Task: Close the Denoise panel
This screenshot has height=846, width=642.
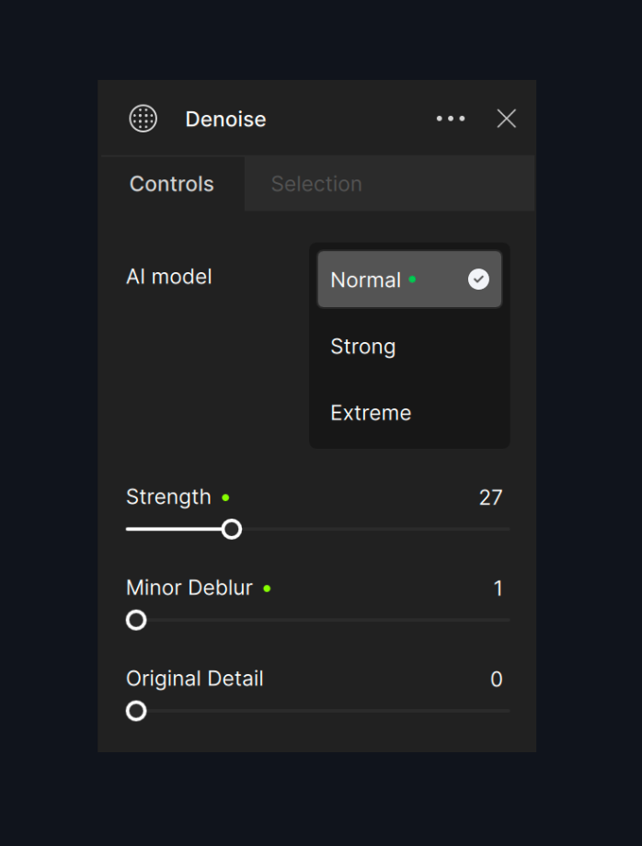Action: pos(506,119)
